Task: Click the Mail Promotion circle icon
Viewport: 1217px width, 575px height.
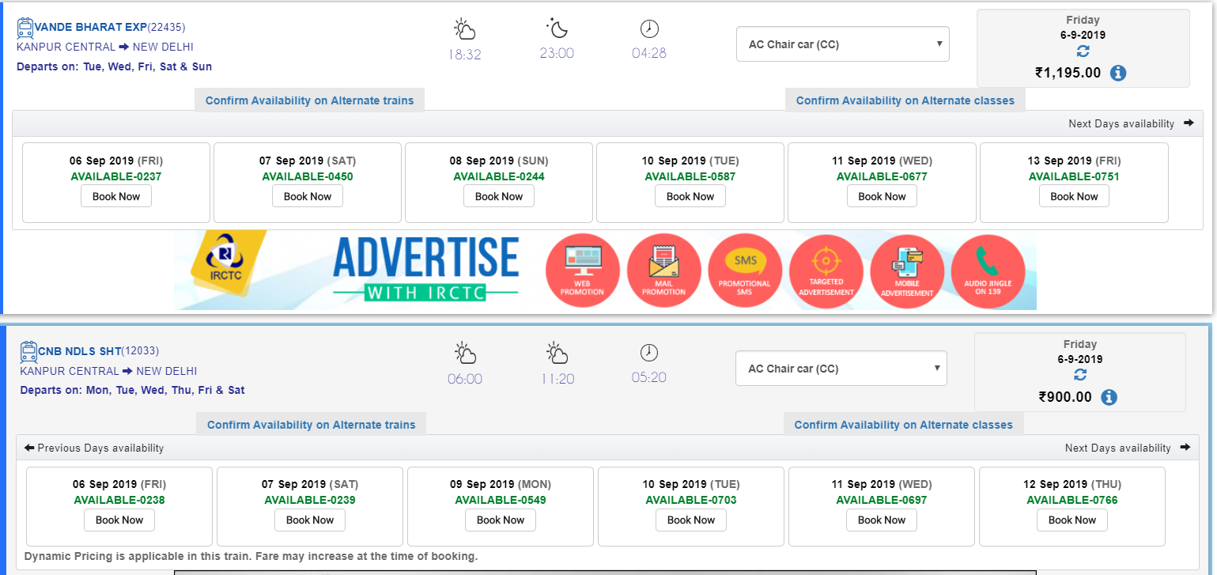Action: [x=663, y=270]
